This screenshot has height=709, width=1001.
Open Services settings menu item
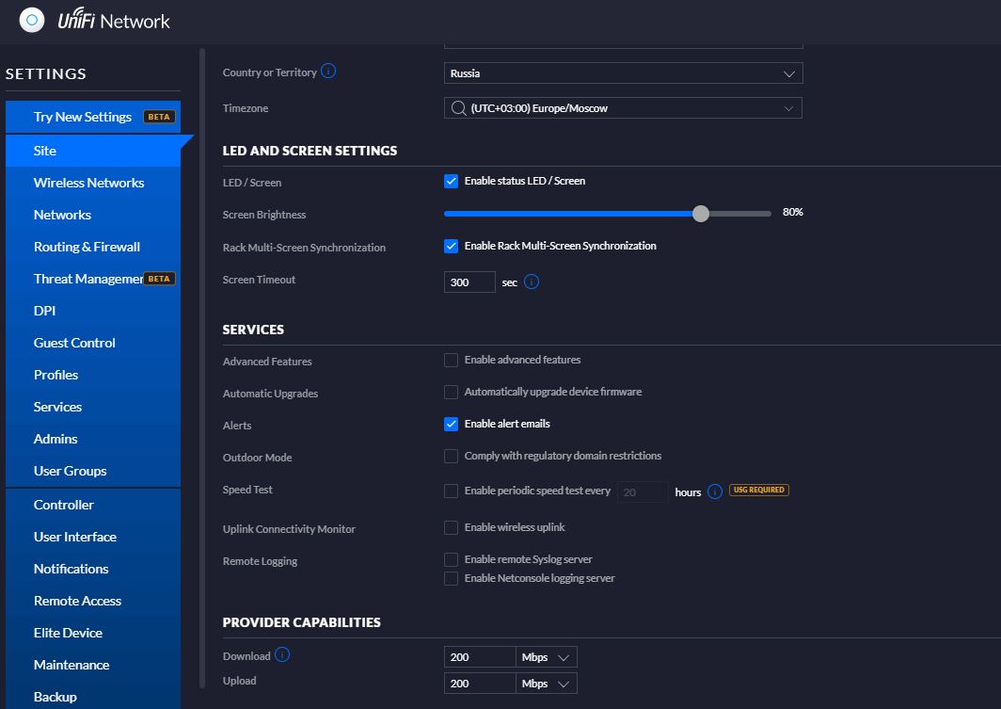point(93,407)
